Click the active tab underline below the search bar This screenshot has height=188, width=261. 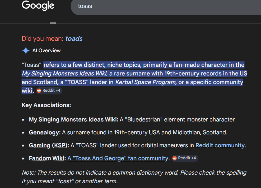[52, 22]
